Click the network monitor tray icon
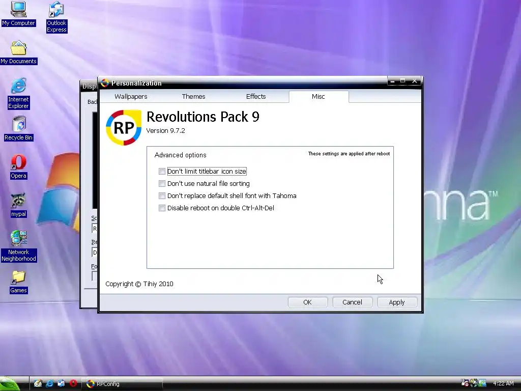521x391 pixels. [482, 383]
